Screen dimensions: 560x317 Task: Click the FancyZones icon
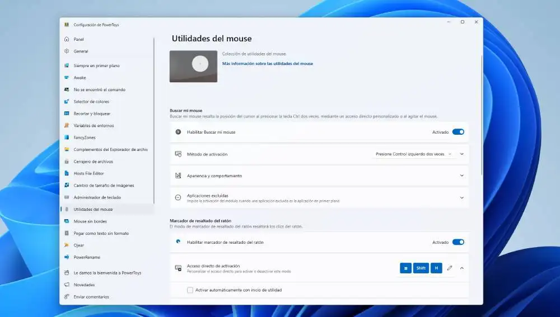click(x=67, y=138)
